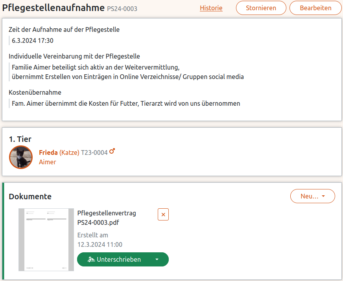Click the male gender icon beside T23-0004
This screenshot has height=281, width=343.
(x=112, y=151)
